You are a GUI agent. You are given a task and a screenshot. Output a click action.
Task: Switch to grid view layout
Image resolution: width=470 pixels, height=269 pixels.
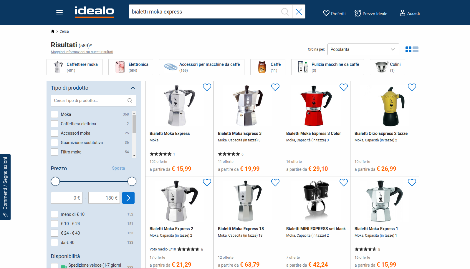(x=408, y=49)
